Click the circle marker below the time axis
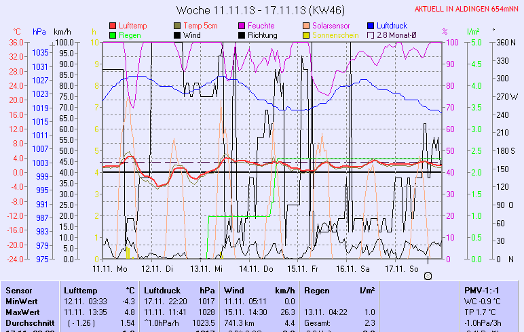This screenshot has height=332, width=524. click(x=428, y=276)
